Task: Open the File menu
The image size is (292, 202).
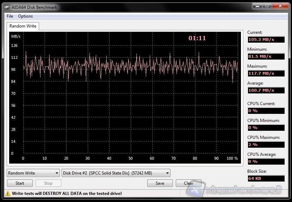Action: coord(10,16)
